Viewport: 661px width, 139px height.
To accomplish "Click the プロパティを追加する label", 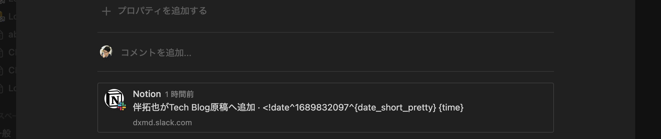I will [162, 11].
